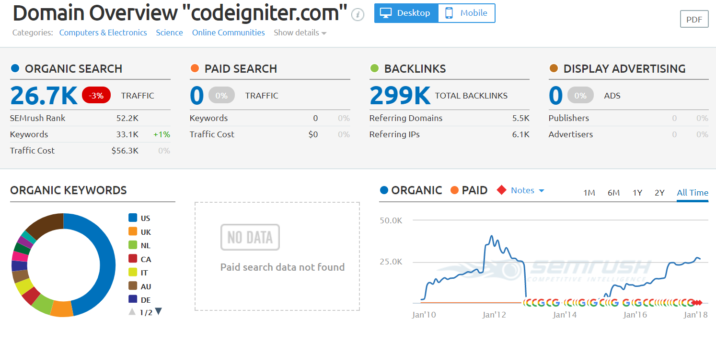The image size is (716, 340).
Task: Select the All Time range tab
Action: point(693,193)
